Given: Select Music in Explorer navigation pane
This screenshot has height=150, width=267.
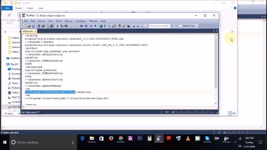Looking at the screenshot, I should (13, 83).
